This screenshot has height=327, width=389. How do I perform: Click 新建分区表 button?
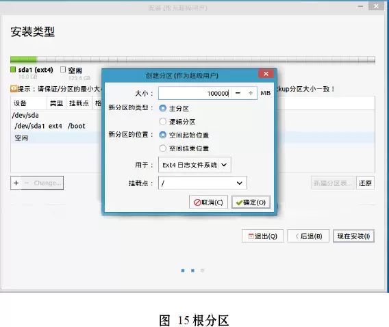333,183
